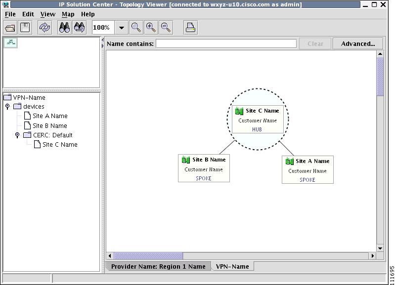Select the Site B Name spoke node
Image resolution: width=395 pixels, height=285 pixels.
click(204, 168)
